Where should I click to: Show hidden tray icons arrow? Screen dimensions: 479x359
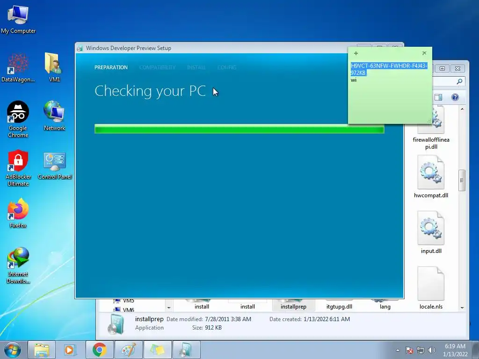(x=398, y=350)
